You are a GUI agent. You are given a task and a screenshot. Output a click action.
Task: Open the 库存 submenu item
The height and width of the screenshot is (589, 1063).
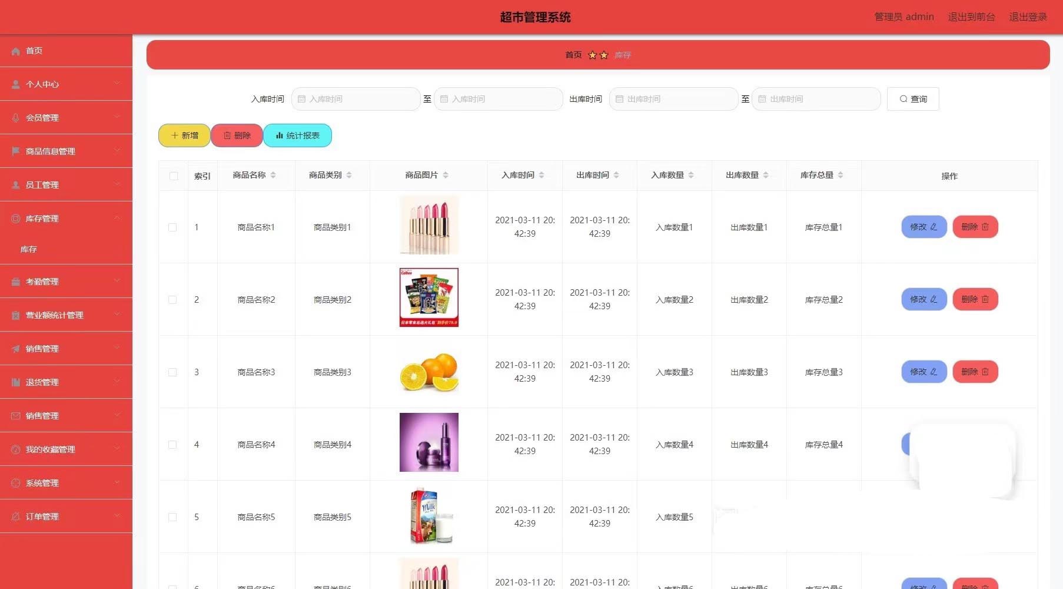pos(66,249)
